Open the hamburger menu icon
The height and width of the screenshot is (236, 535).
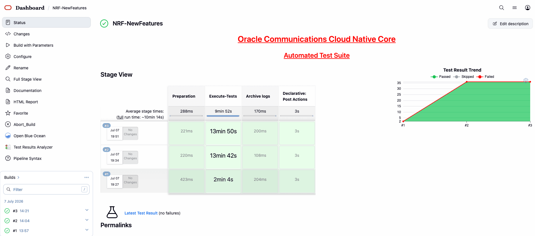[x=514, y=8]
